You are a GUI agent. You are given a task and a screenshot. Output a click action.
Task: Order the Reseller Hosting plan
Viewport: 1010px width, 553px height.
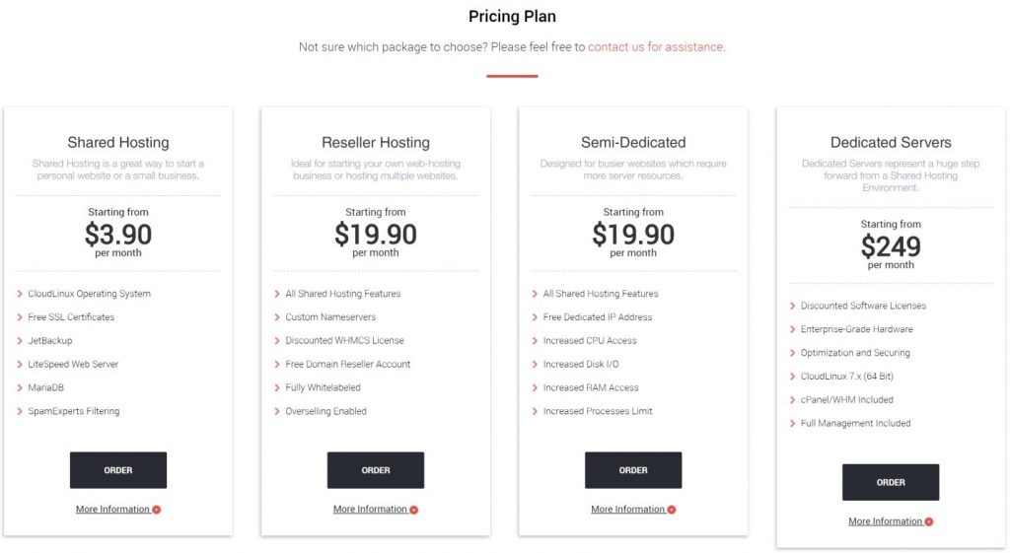[x=376, y=470]
